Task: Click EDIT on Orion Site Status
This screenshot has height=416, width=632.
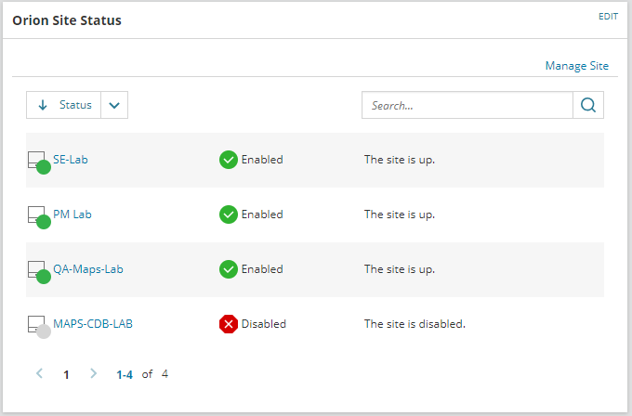Action: (608, 17)
